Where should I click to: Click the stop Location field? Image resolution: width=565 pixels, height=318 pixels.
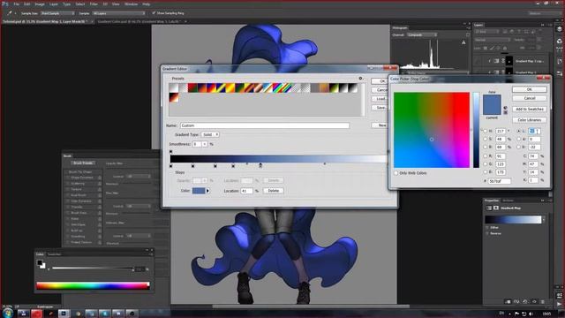[246, 191]
